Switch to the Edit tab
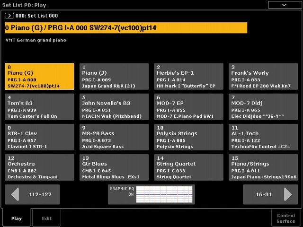Screen dimensions: 303x227 point(46,218)
